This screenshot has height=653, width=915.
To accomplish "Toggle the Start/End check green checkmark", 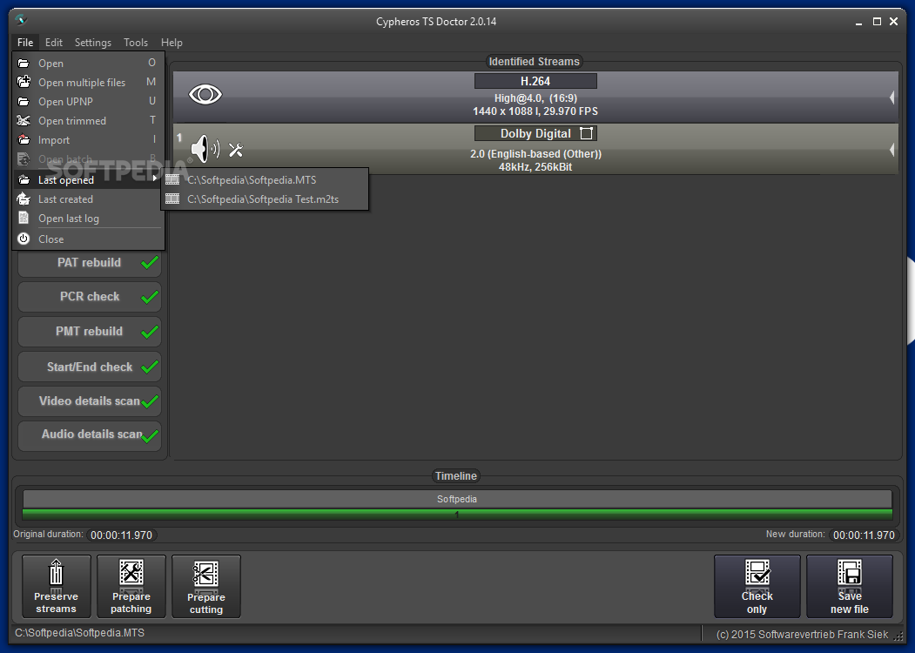I will [150, 367].
